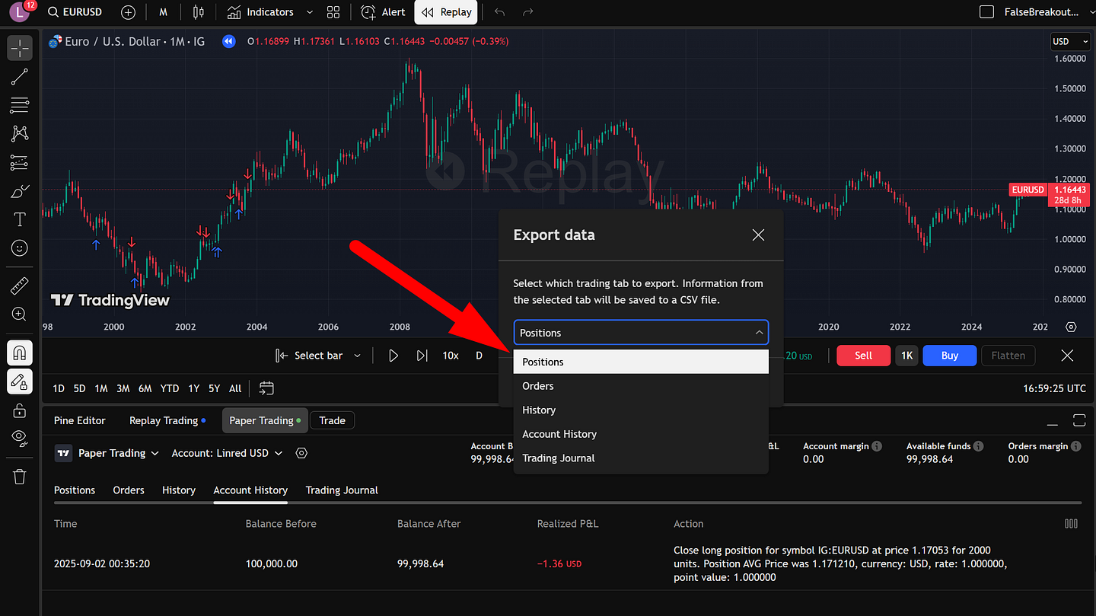
Task: Select the trend line drawing tool
Action: pyautogui.click(x=20, y=76)
